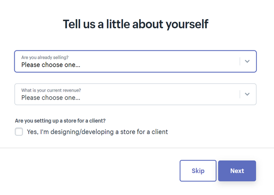Click "Please choose one..." in the already selling field
This screenshot has height=195, width=274.
click(51, 65)
